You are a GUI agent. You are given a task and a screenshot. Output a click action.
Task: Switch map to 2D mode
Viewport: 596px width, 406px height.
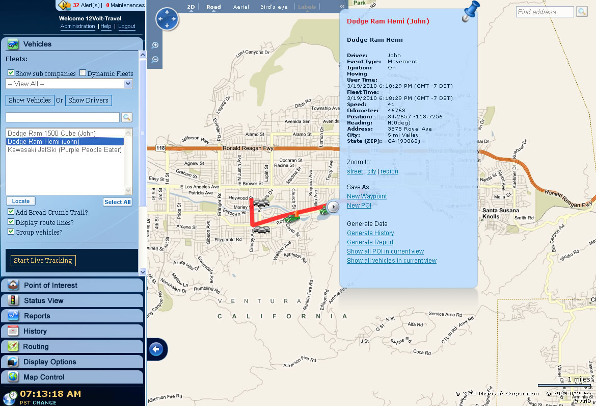tap(191, 7)
